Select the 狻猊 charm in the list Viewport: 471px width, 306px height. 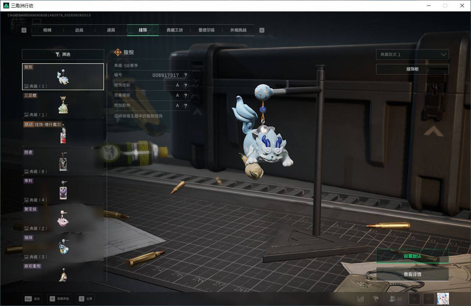(63, 76)
